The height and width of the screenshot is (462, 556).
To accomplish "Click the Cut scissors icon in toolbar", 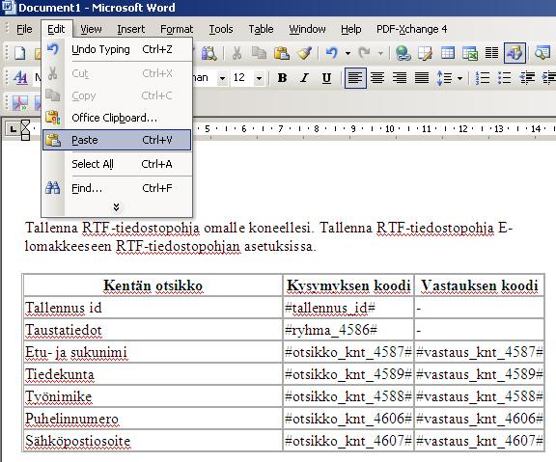I will (x=236, y=53).
